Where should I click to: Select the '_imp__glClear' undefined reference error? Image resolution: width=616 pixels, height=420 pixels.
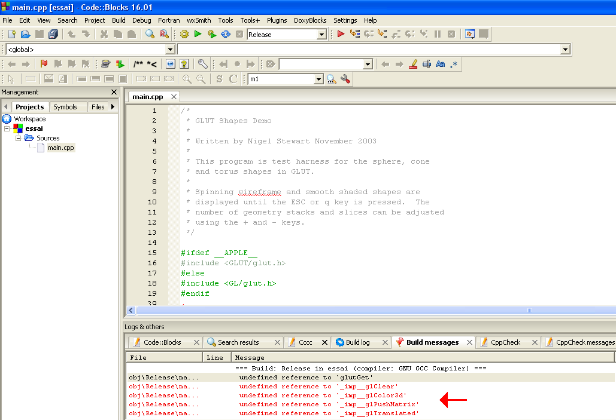coord(371,387)
